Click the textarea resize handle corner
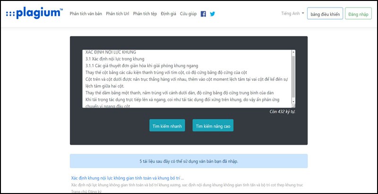378x194 pixels. 293,106
